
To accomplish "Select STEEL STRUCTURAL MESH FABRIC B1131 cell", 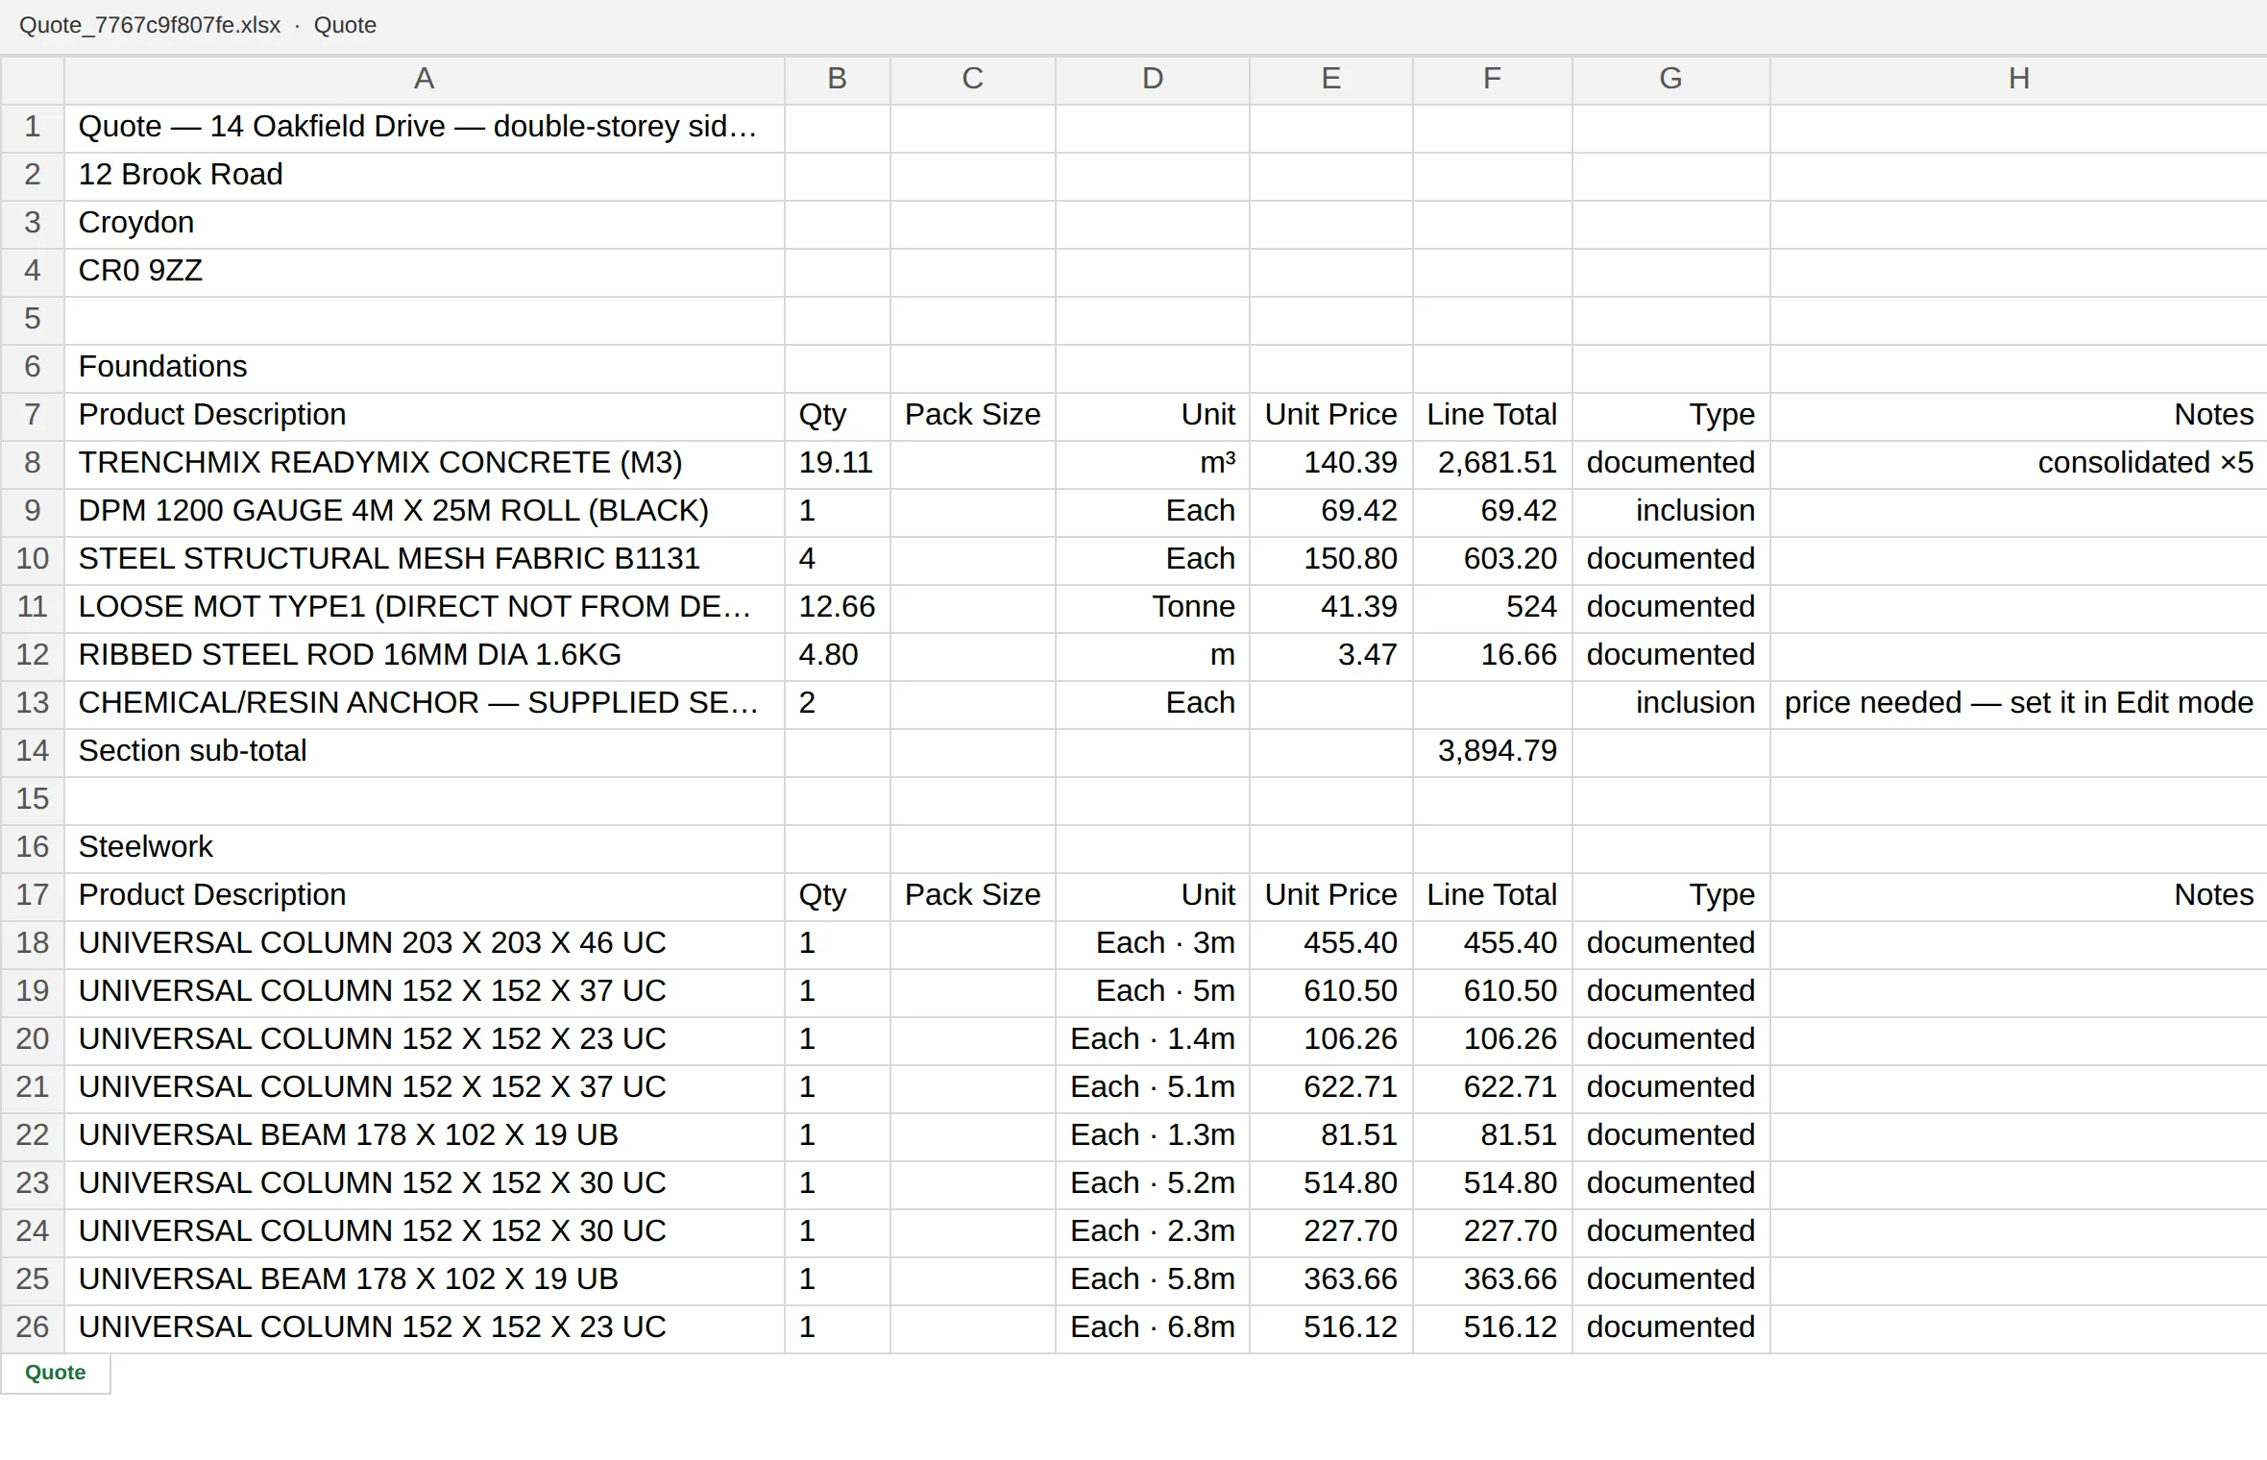I will [x=424, y=559].
